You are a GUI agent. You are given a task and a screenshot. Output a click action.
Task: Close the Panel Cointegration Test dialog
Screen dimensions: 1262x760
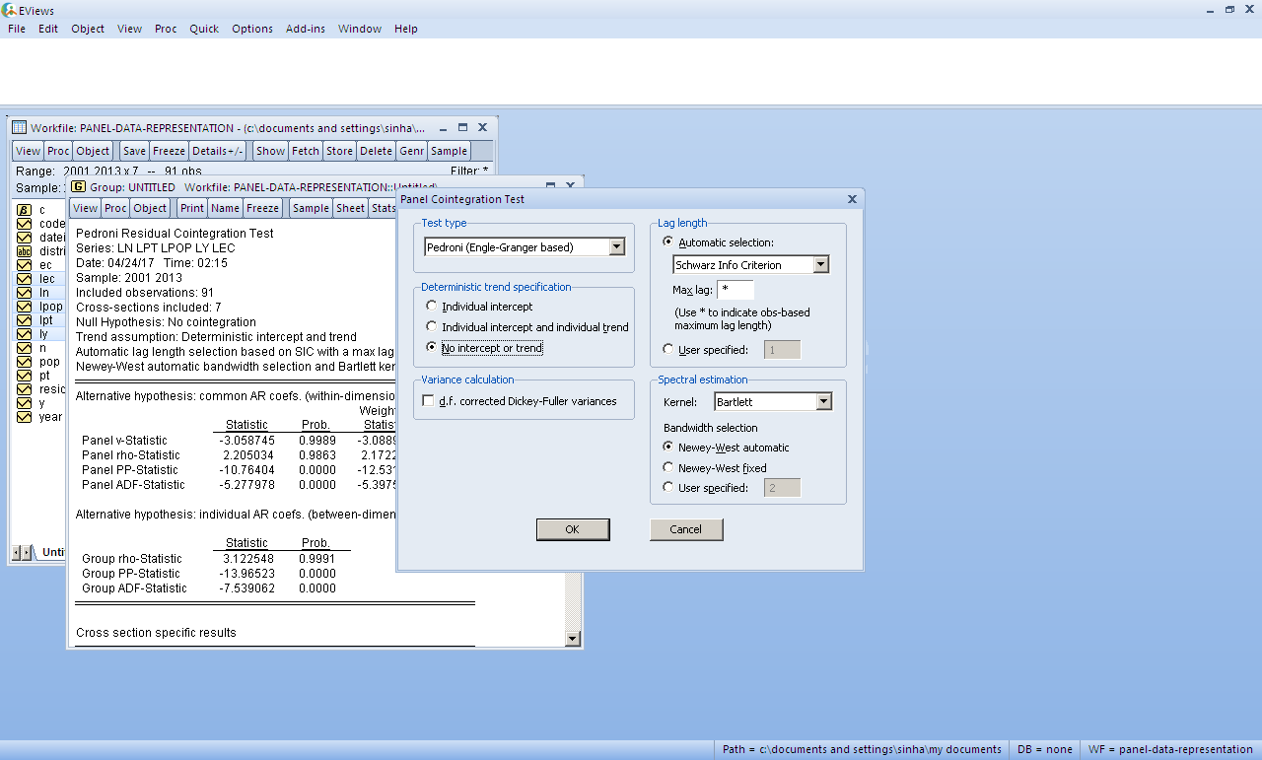tap(852, 199)
